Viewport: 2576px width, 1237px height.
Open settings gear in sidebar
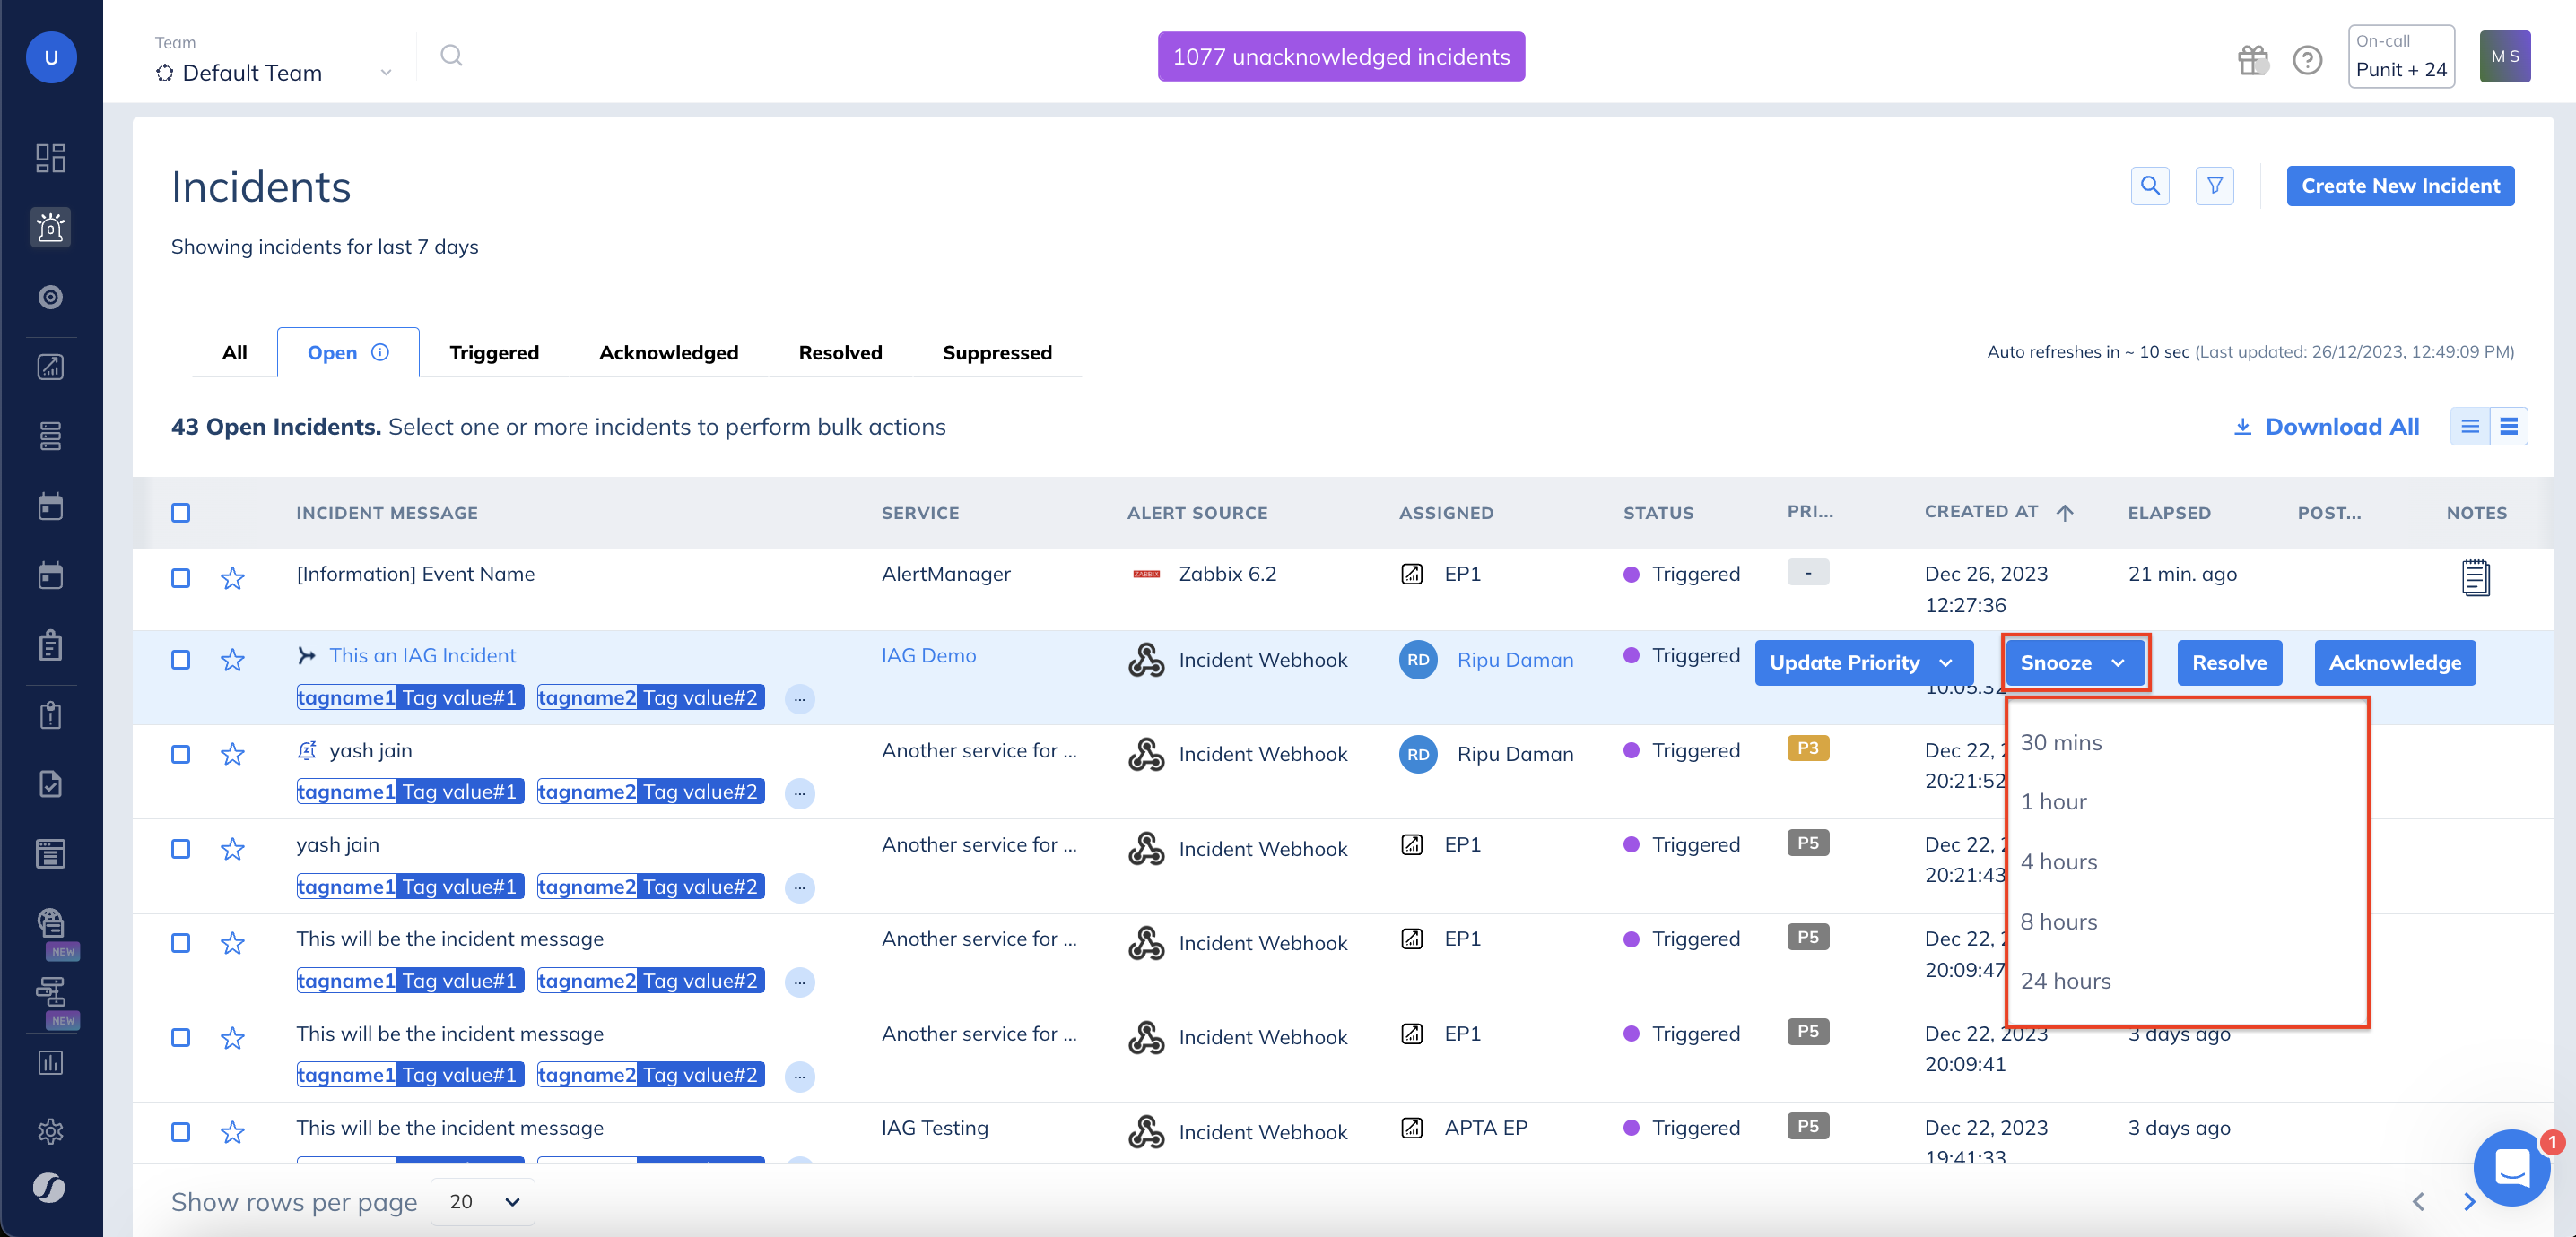50,1131
